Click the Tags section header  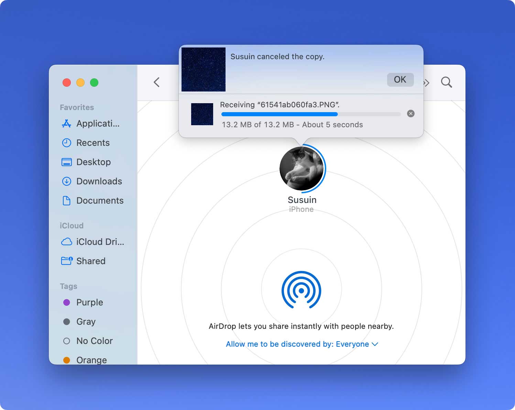click(68, 286)
